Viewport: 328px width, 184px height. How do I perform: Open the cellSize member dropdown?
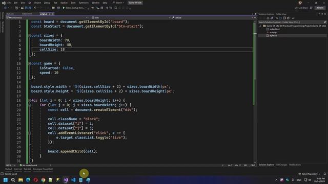tap(212, 18)
